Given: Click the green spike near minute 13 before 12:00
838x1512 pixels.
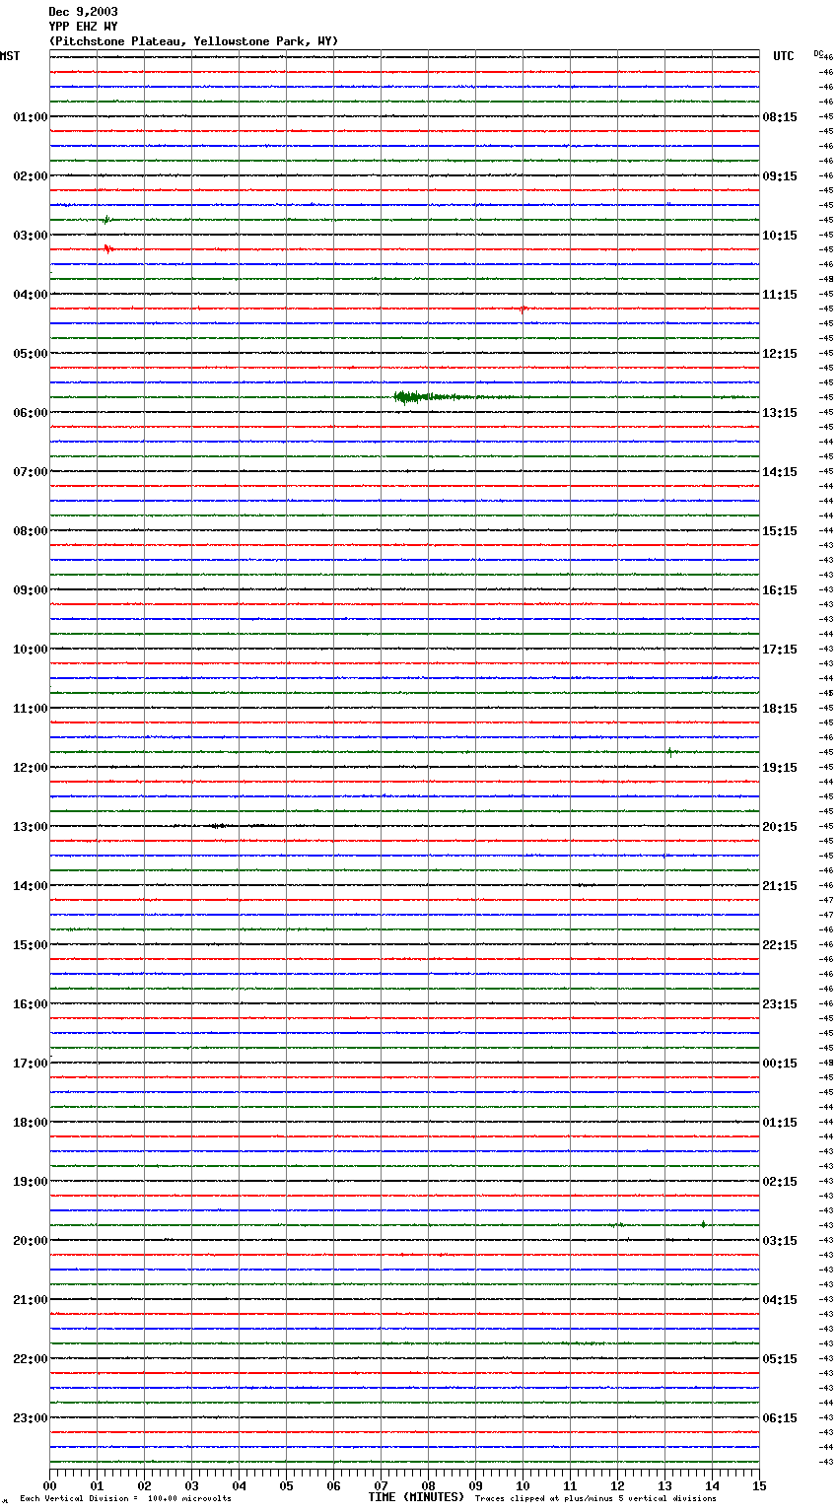Looking at the screenshot, I should 670,752.
